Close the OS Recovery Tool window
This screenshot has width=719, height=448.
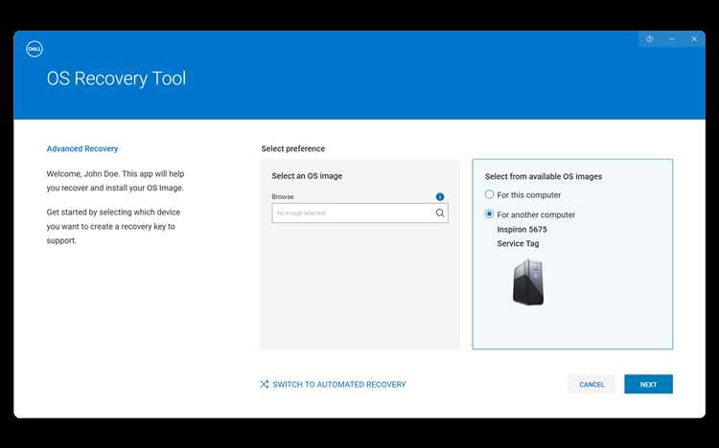pyautogui.click(x=694, y=39)
